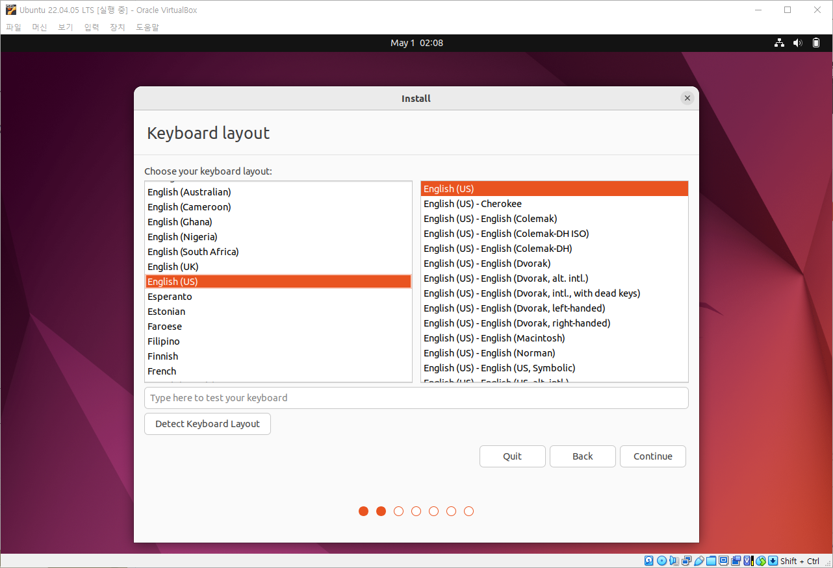This screenshot has width=833, height=568.
Task: Select Finnish layout
Action: pyautogui.click(x=278, y=356)
